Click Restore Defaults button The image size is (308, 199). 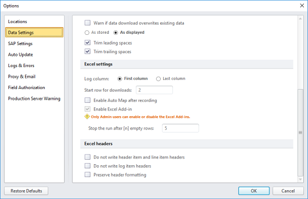(x=26, y=191)
